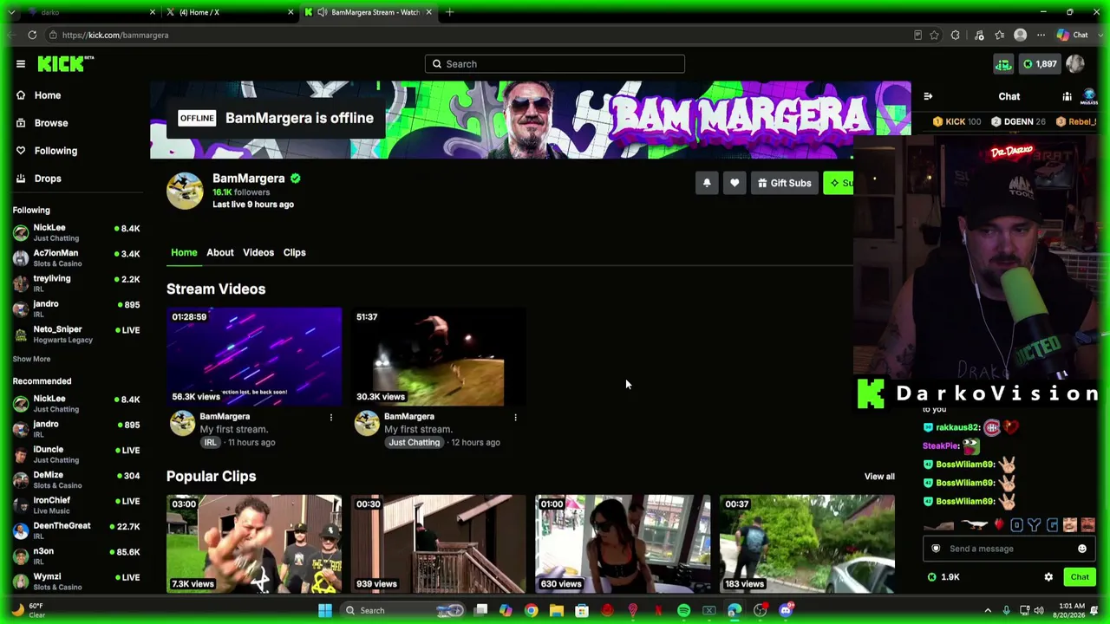This screenshot has height=624, width=1110.
Task: Open the 1,897 Kicks balance
Action: click(x=1040, y=64)
